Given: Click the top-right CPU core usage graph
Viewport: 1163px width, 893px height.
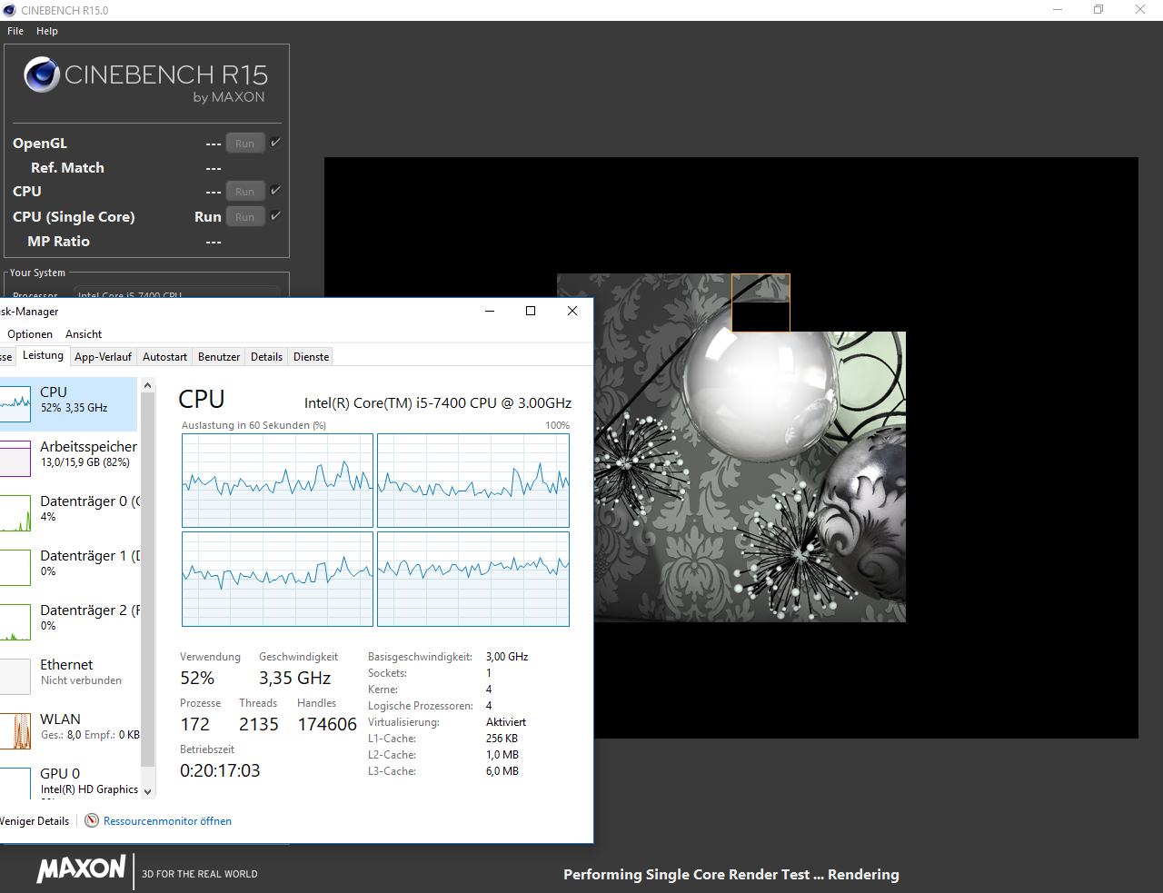Looking at the screenshot, I should [473, 481].
